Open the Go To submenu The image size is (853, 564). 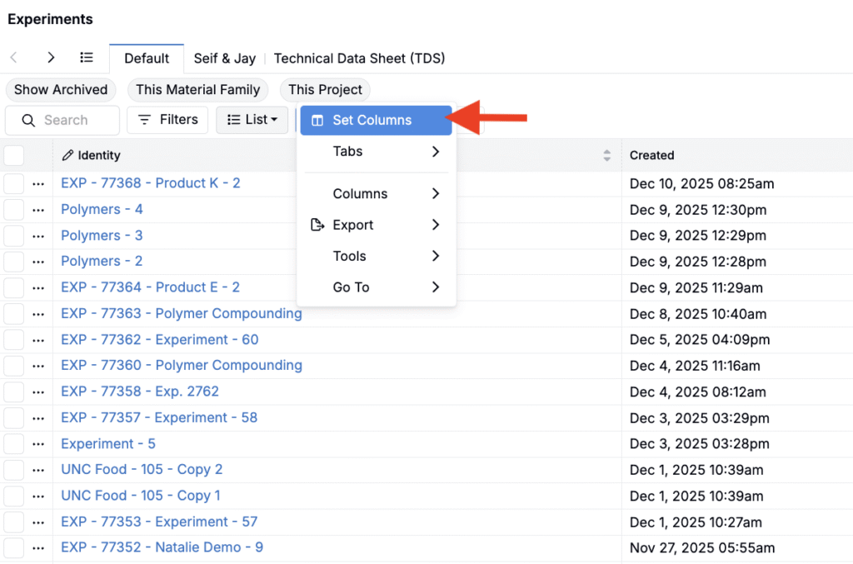tap(377, 287)
